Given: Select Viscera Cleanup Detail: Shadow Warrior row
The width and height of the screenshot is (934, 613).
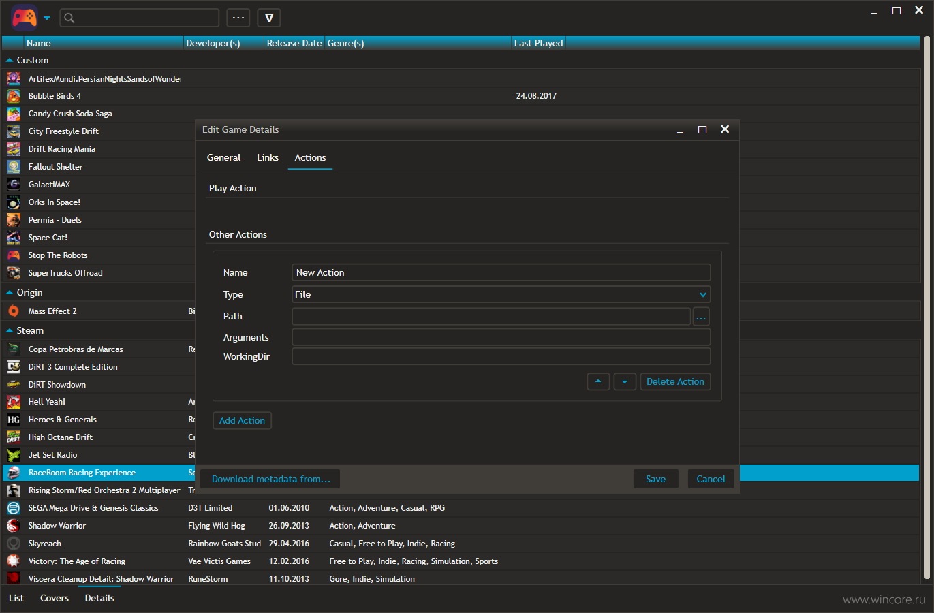Looking at the screenshot, I should pyautogui.click(x=461, y=579).
